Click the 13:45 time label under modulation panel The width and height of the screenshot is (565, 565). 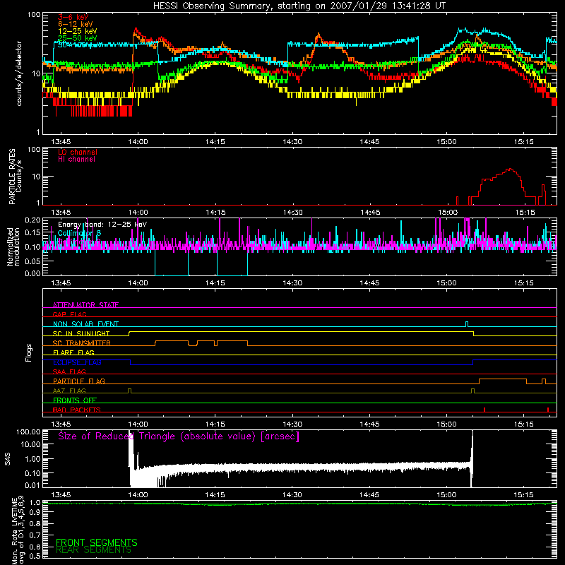[61, 283]
